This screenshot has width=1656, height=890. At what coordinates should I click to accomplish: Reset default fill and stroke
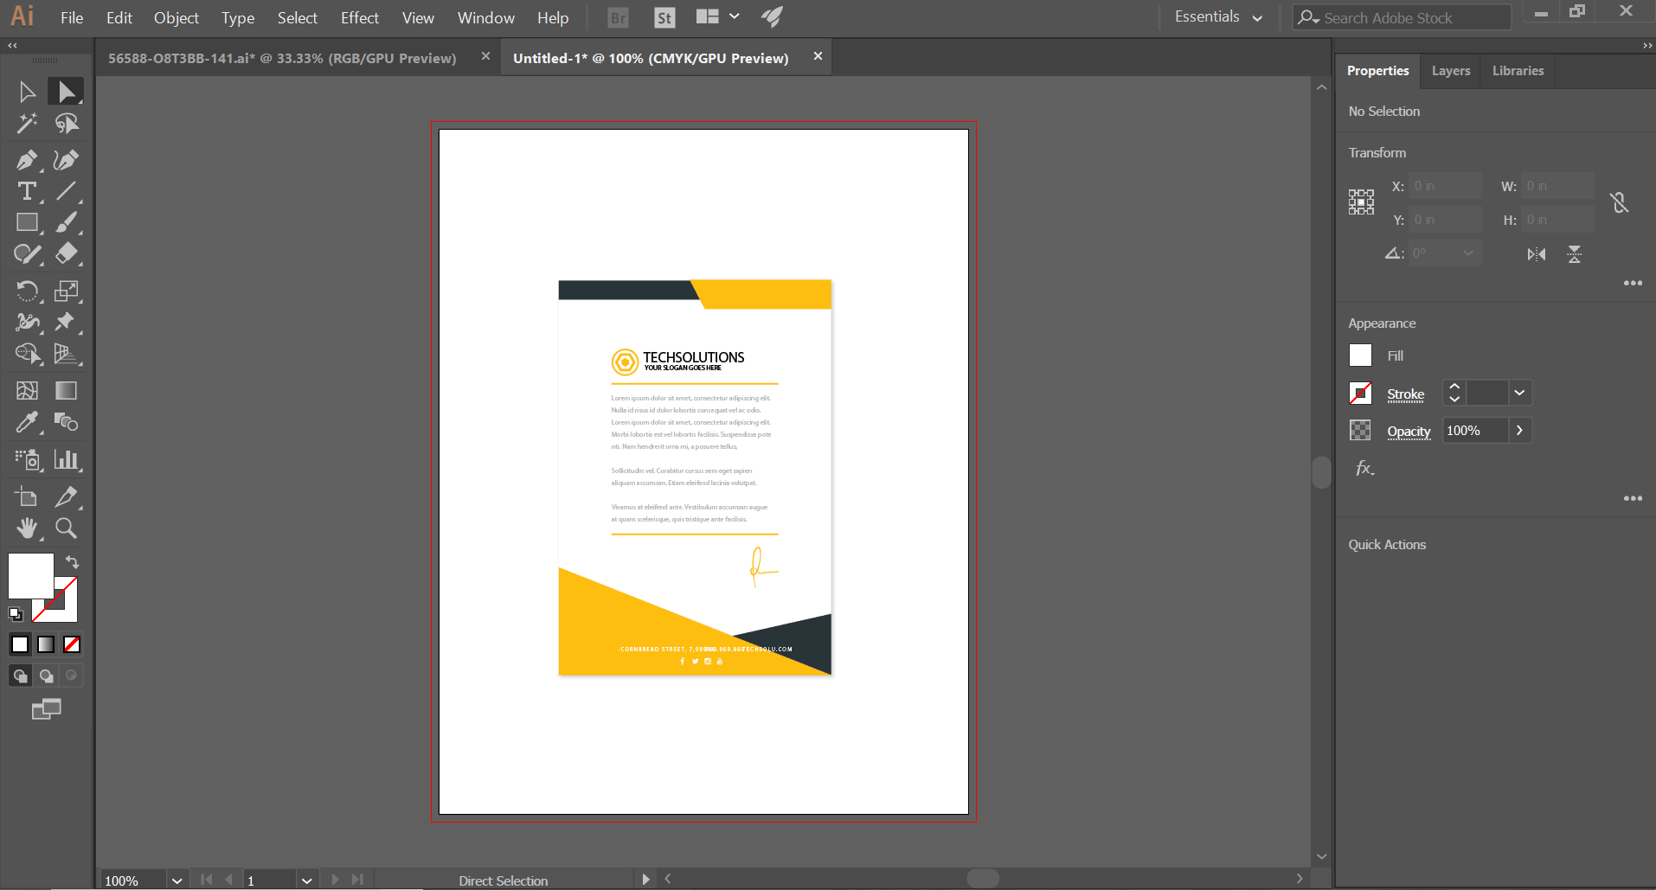16,614
